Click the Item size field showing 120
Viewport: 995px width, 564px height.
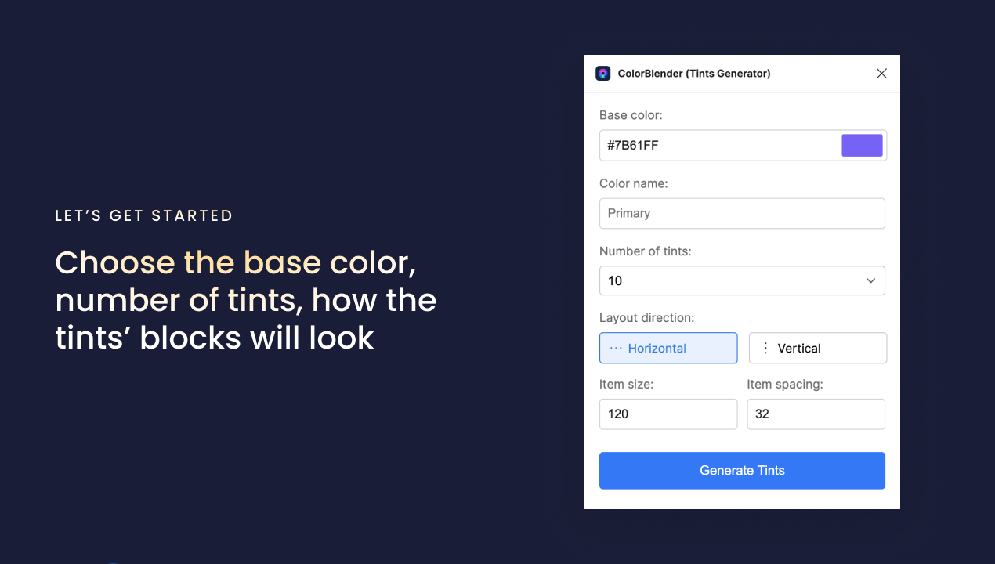[668, 414]
